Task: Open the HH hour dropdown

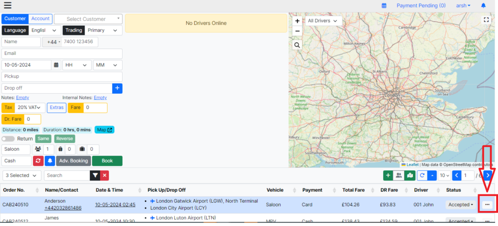Action: tap(77, 65)
